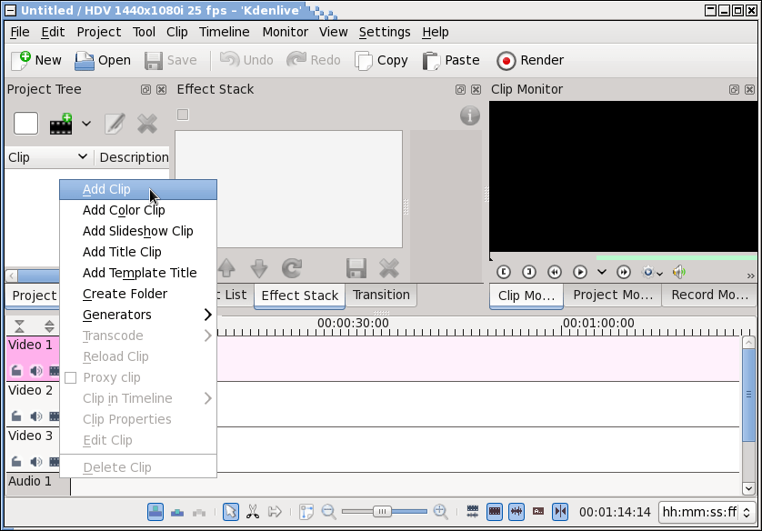Open a project with the Open button
762x531 pixels.
tap(103, 60)
